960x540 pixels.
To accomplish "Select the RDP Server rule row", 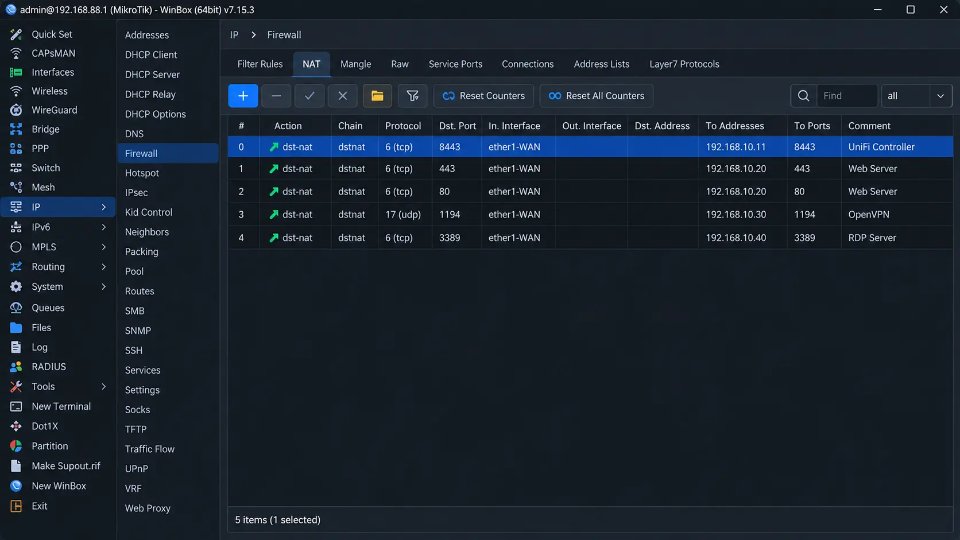I will 590,238.
